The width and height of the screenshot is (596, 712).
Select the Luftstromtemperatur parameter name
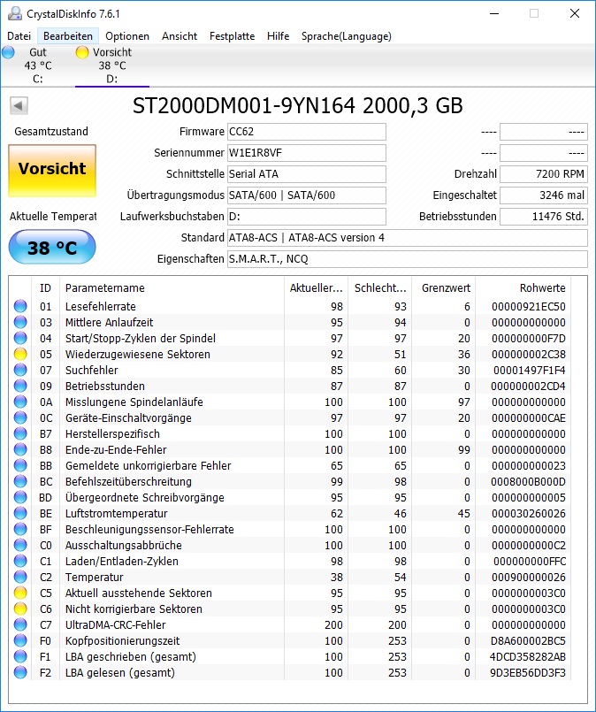pyautogui.click(x=116, y=513)
